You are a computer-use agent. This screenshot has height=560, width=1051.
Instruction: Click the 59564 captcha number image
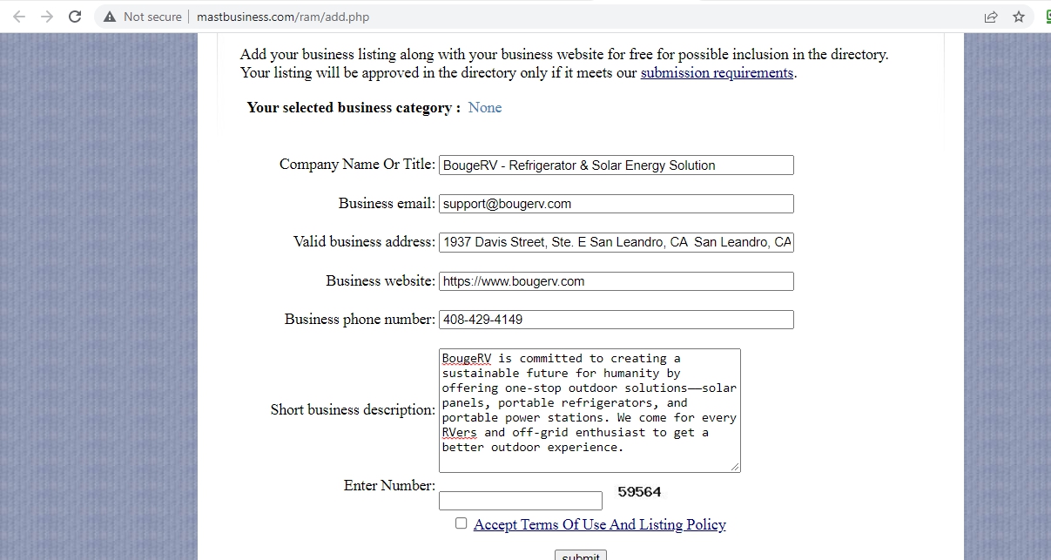(639, 492)
